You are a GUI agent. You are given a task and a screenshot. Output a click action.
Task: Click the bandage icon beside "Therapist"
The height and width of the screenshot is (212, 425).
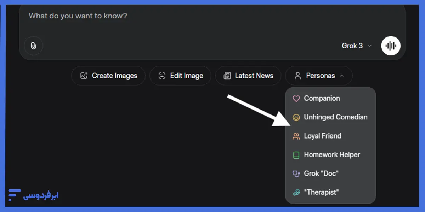click(296, 192)
